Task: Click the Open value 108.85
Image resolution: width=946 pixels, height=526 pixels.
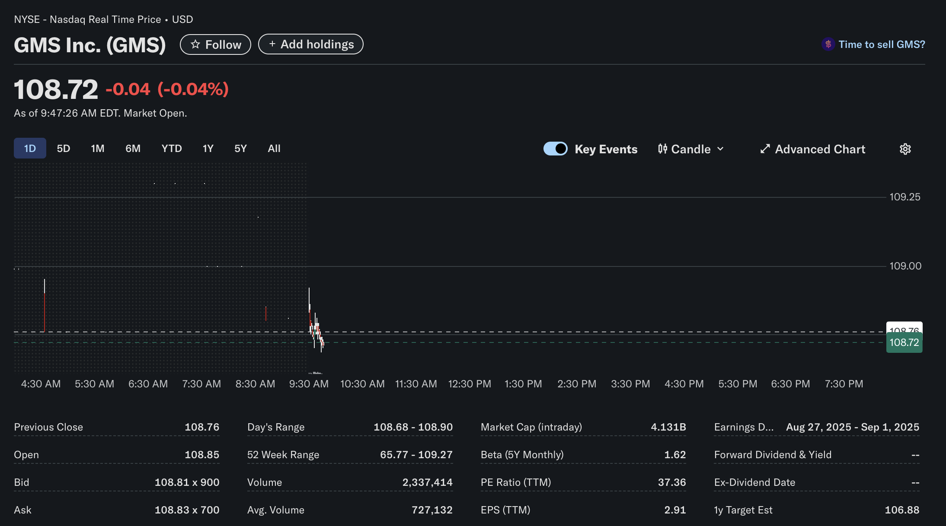Action: click(x=202, y=455)
